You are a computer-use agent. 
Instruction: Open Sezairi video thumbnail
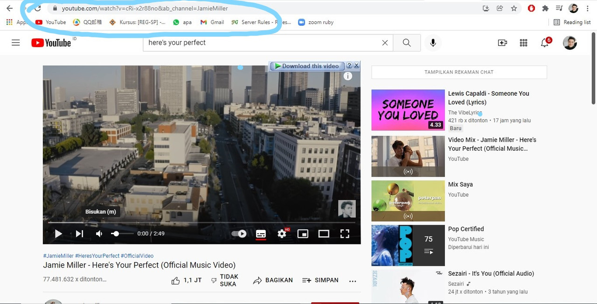coord(408,287)
